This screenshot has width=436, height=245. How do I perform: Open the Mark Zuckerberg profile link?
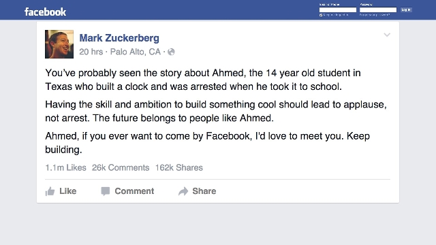(119, 38)
